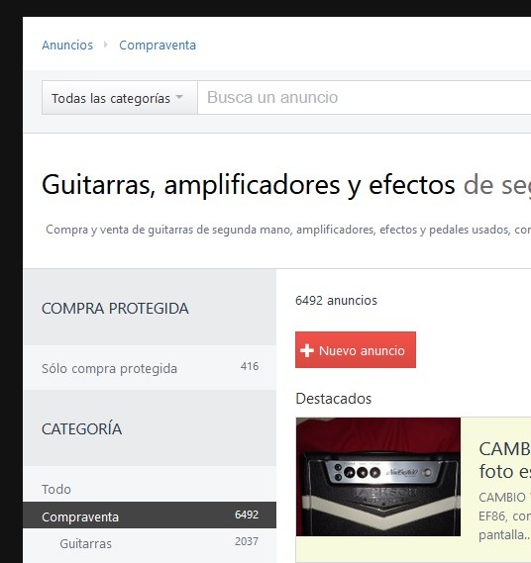This screenshot has height=563, width=531.
Task: Open the featured amplifier thumbnail image
Action: tap(378, 477)
